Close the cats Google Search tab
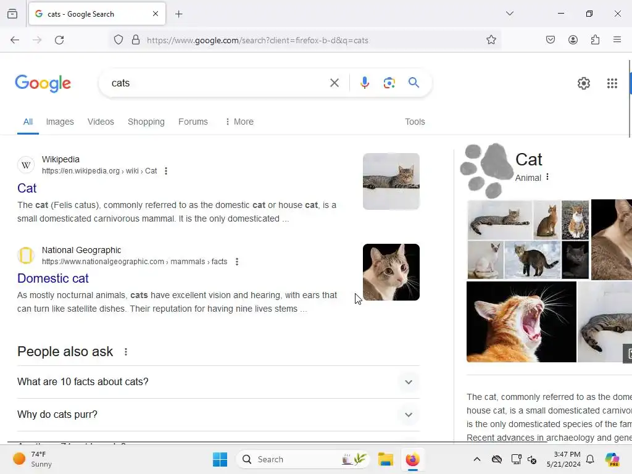The width and height of the screenshot is (632, 474). (x=155, y=14)
